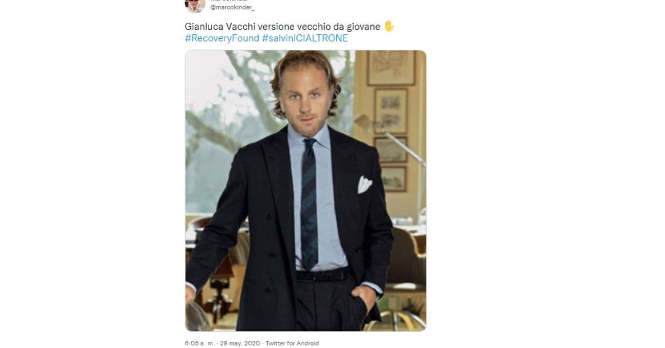
Task: Open the #salviniCIALTRONE hashtag
Action: click(x=305, y=38)
